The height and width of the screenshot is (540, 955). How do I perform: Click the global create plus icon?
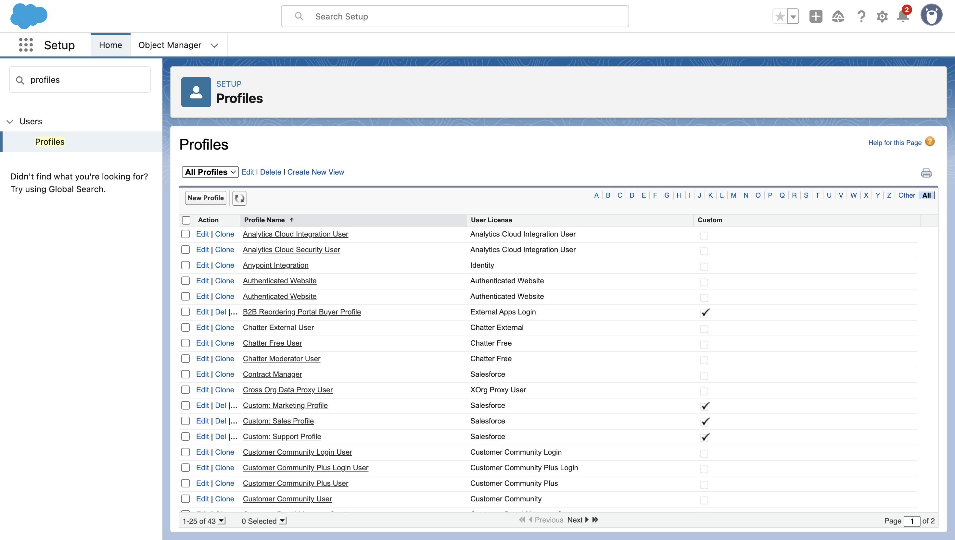click(815, 16)
